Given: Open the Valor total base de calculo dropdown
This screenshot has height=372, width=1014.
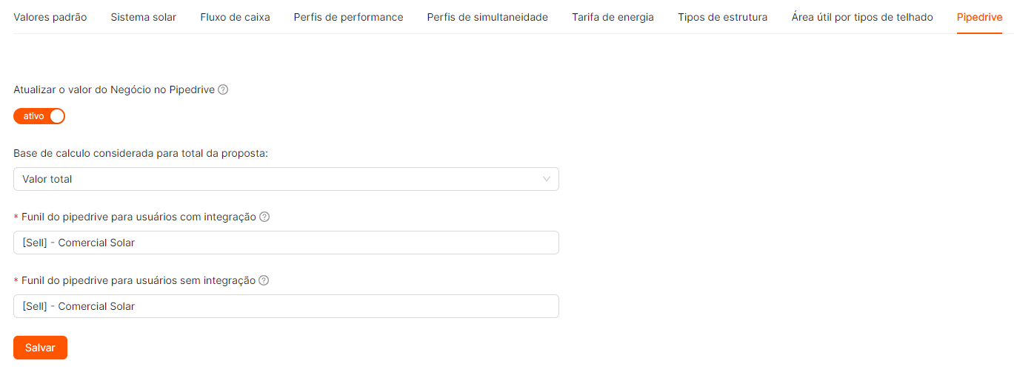Looking at the screenshot, I should 286,179.
